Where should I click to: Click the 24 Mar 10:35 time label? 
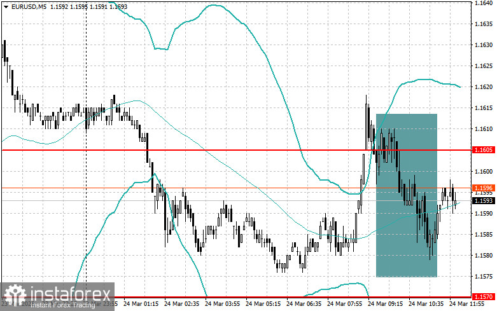tap(426, 304)
